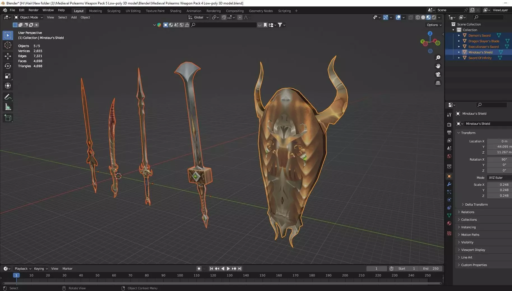Click the Scale X value field
Image resolution: width=512 pixels, height=291 pixels.
click(499, 185)
